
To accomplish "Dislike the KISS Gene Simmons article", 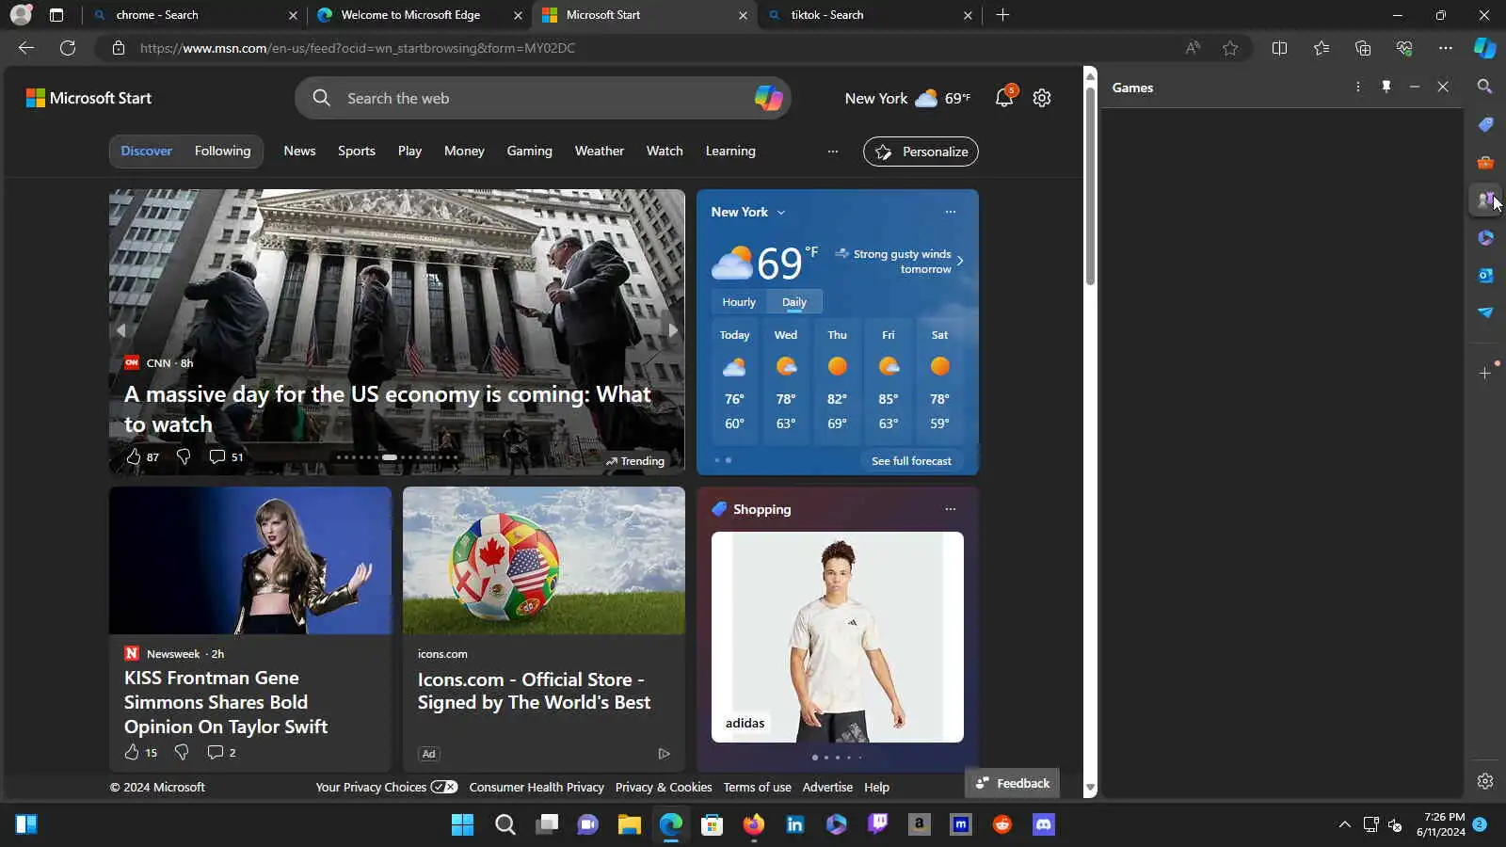I will [x=182, y=752].
